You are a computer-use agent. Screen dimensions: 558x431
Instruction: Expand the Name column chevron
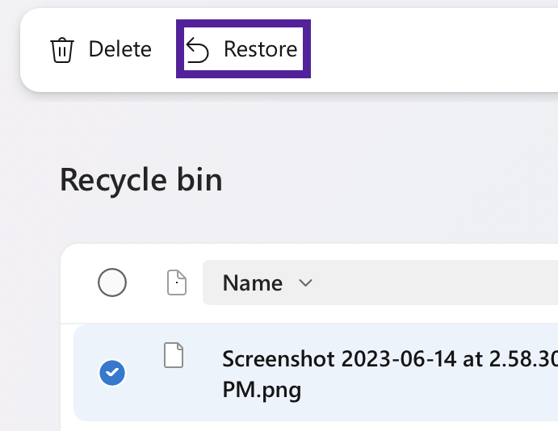305,283
